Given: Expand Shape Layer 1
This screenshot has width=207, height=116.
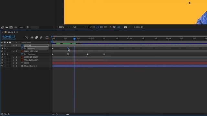Looking at the screenshot, I should click(14, 66).
